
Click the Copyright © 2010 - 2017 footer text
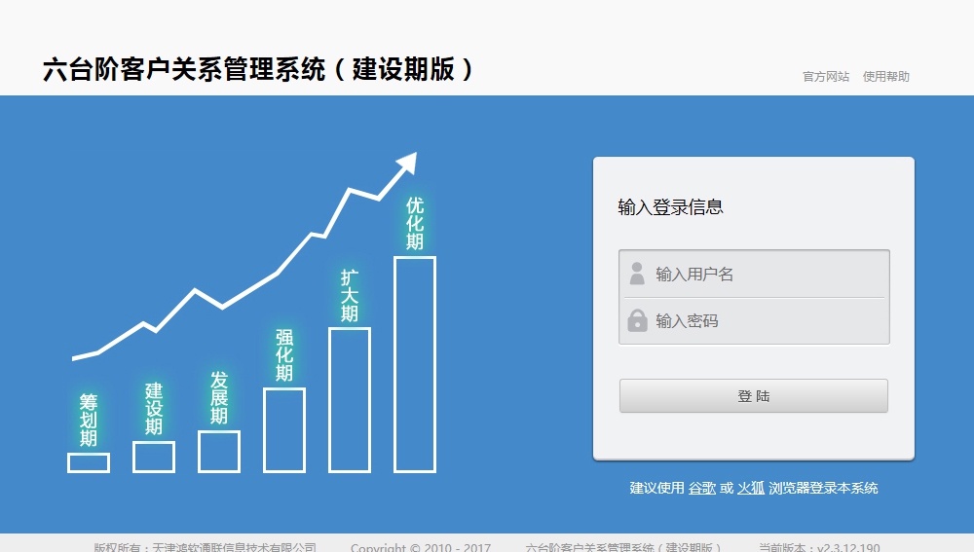click(421, 547)
